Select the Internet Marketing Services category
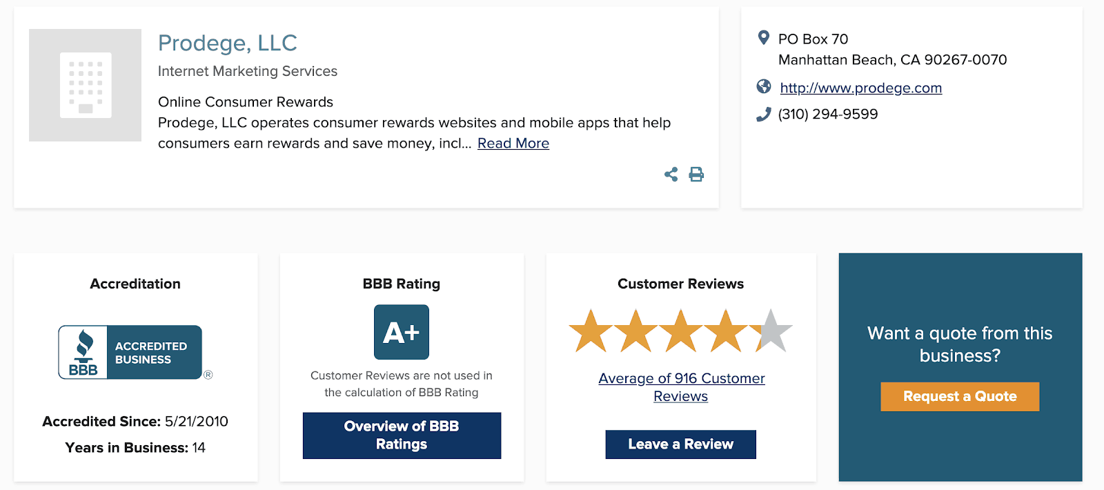This screenshot has width=1104, height=490. tap(247, 71)
